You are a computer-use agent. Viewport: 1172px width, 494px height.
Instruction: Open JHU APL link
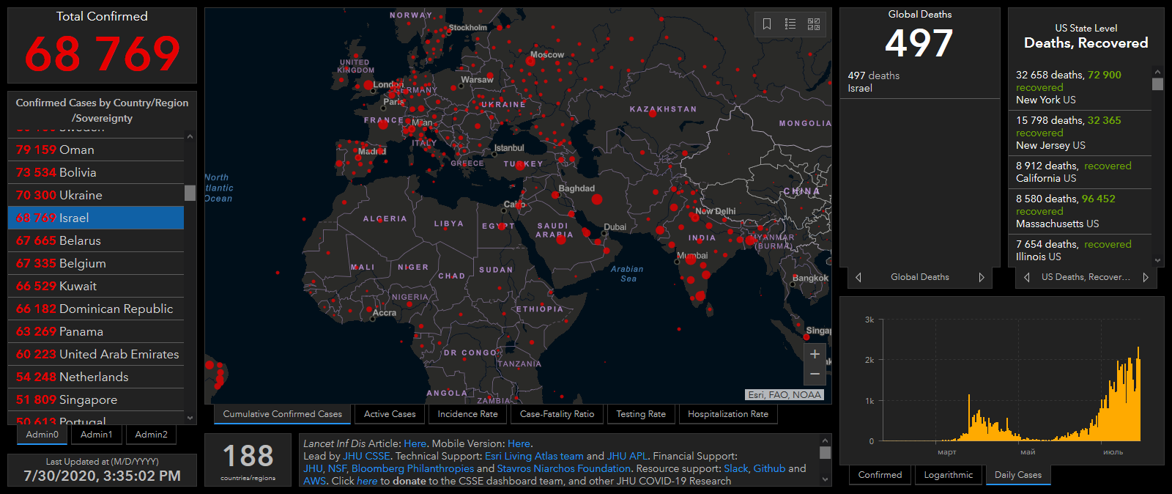(x=627, y=456)
